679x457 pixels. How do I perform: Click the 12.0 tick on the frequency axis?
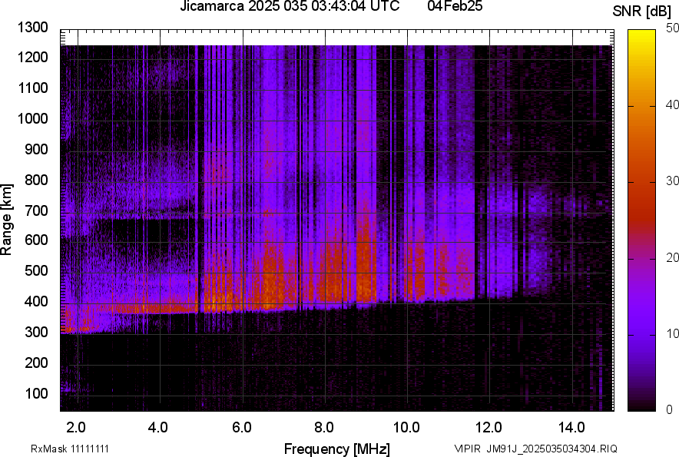pyautogui.click(x=489, y=427)
